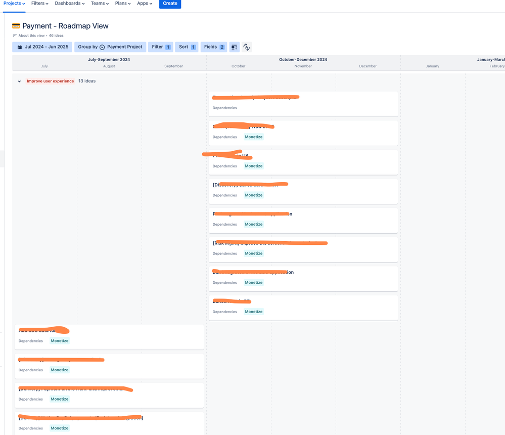This screenshot has height=435, width=505.
Task: Open the Filter options
Action: 161,47
